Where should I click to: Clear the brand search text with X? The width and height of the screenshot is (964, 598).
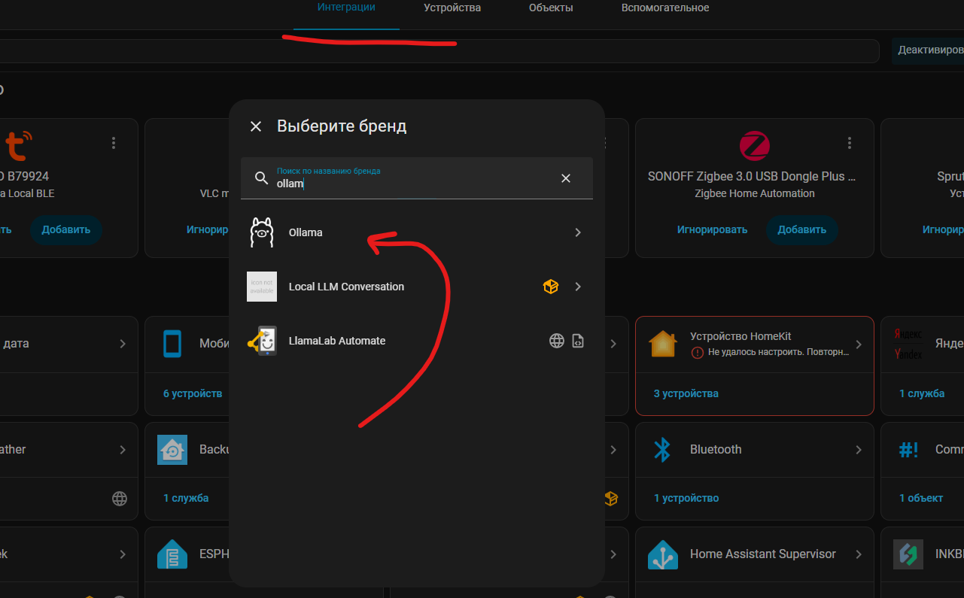pos(566,178)
